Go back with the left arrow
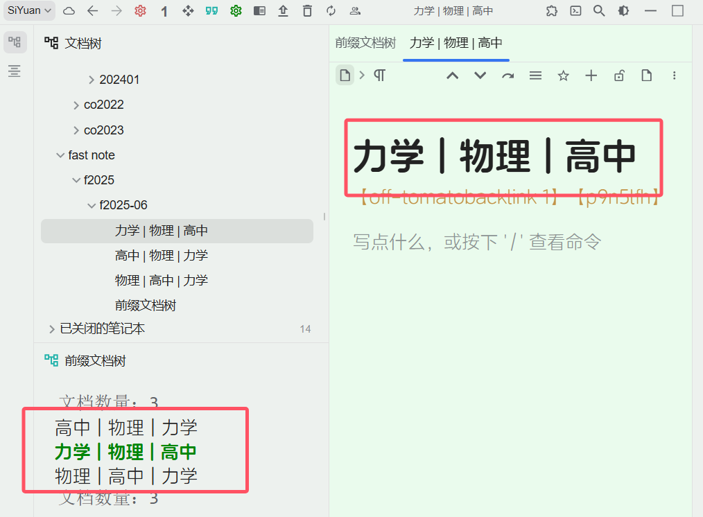 [x=92, y=11]
